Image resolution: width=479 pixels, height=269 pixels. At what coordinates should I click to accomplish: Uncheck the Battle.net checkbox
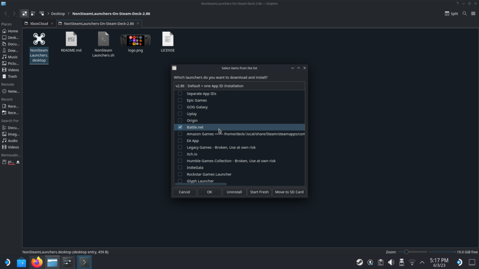(x=180, y=127)
